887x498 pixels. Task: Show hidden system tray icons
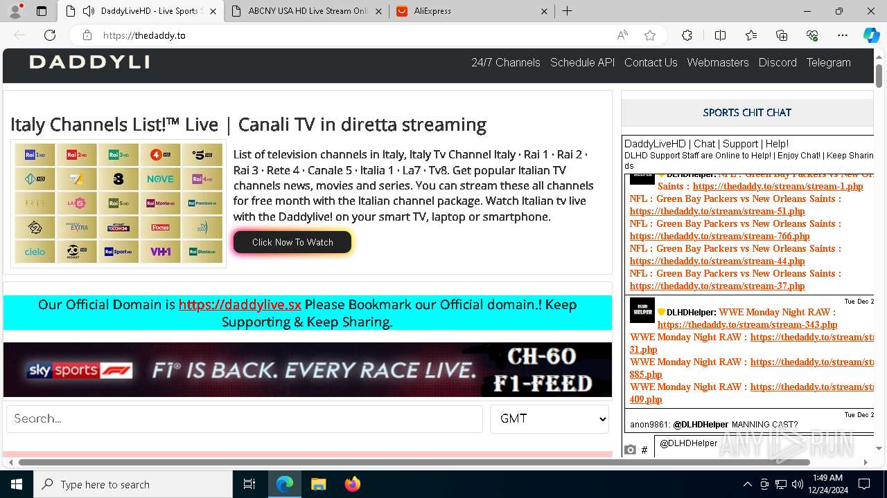tap(747, 484)
